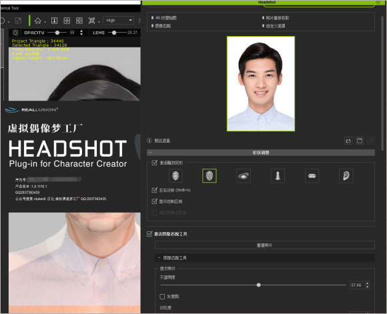Viewport: 387px width, 314px height.
Task: Click the 57.66 opacity value field
Action: (x=356, y=285)
